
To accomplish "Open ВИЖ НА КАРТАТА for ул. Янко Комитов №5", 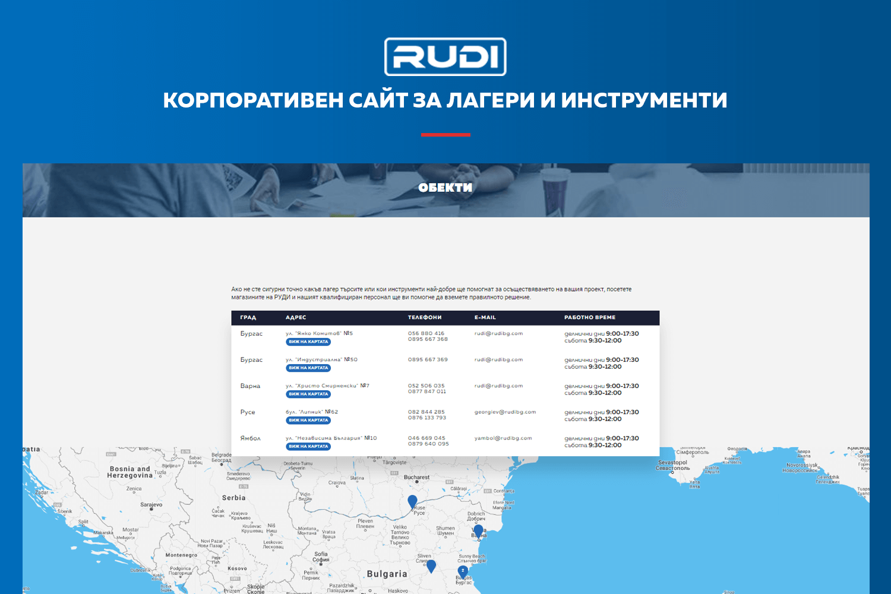I will (309, 341).
